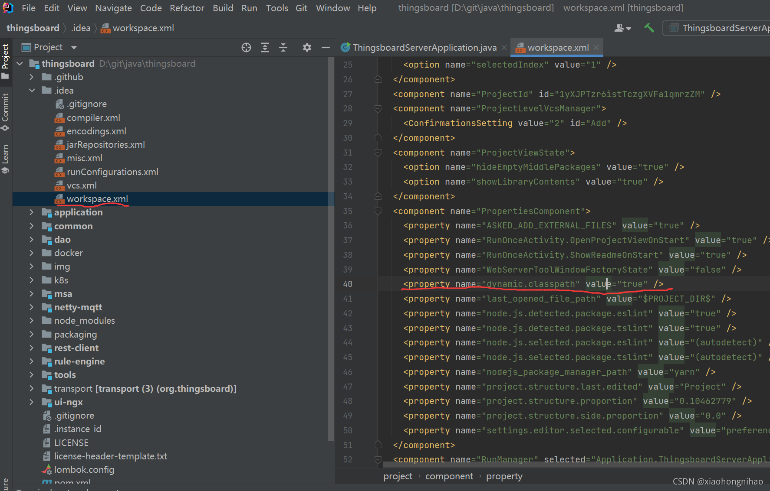
Task: Click the Expand All icon in Project panel
Action: pyautogui.click(x=265, y=48)
